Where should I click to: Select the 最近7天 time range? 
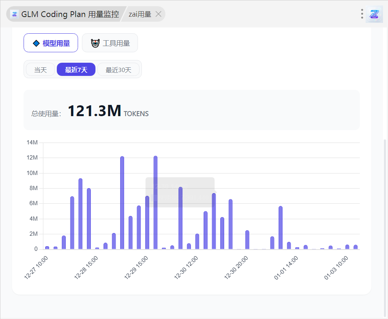click(x=76, y=70)
